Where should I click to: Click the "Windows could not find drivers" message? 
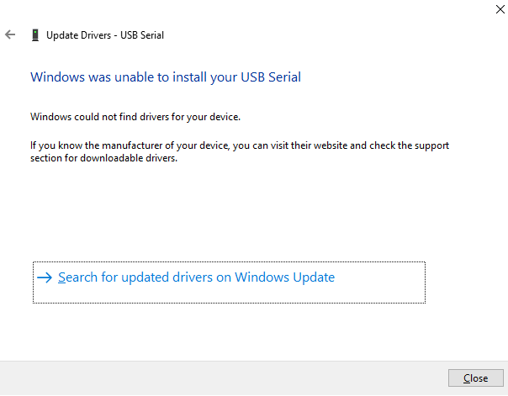135,117
